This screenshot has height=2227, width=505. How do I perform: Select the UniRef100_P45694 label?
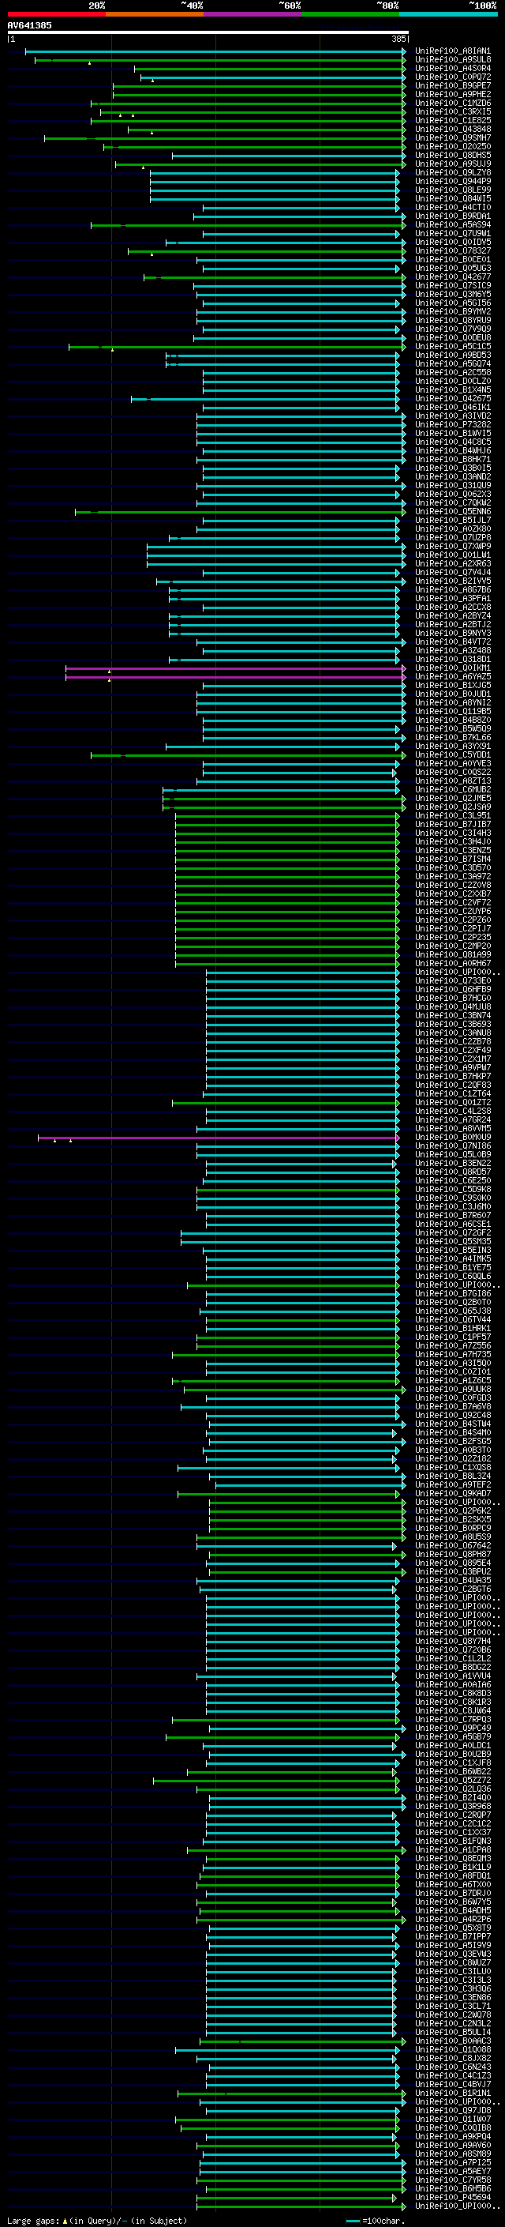click(x=452, y=2197)
